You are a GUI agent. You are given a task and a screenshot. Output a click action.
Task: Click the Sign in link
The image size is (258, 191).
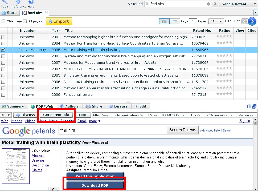[x=244, y=121]
